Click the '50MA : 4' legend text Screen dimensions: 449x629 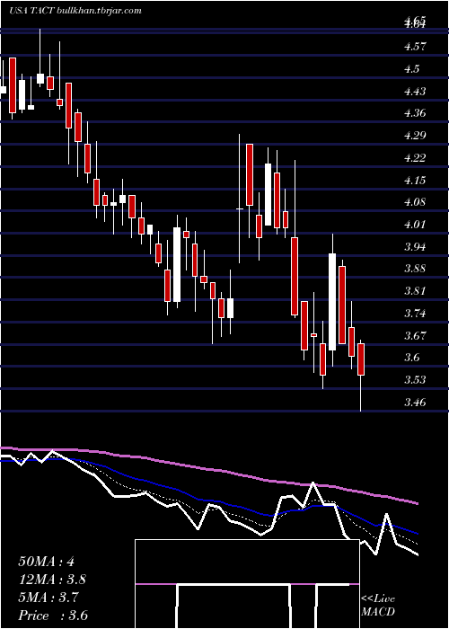pos(46,562)
